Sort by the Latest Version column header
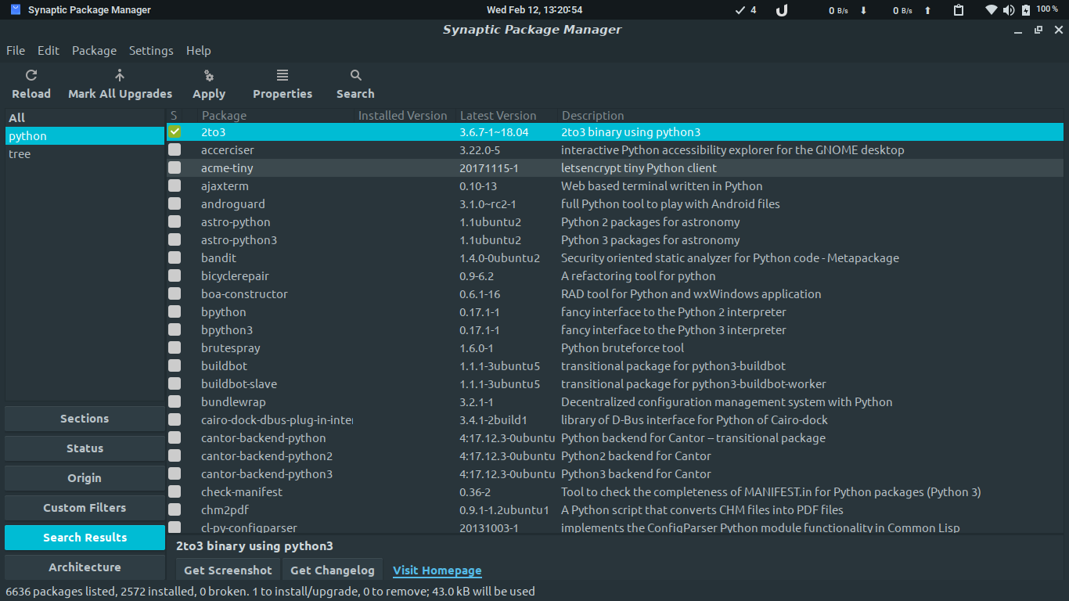This screenshot has height=601, width=1069. click(499, 116)
